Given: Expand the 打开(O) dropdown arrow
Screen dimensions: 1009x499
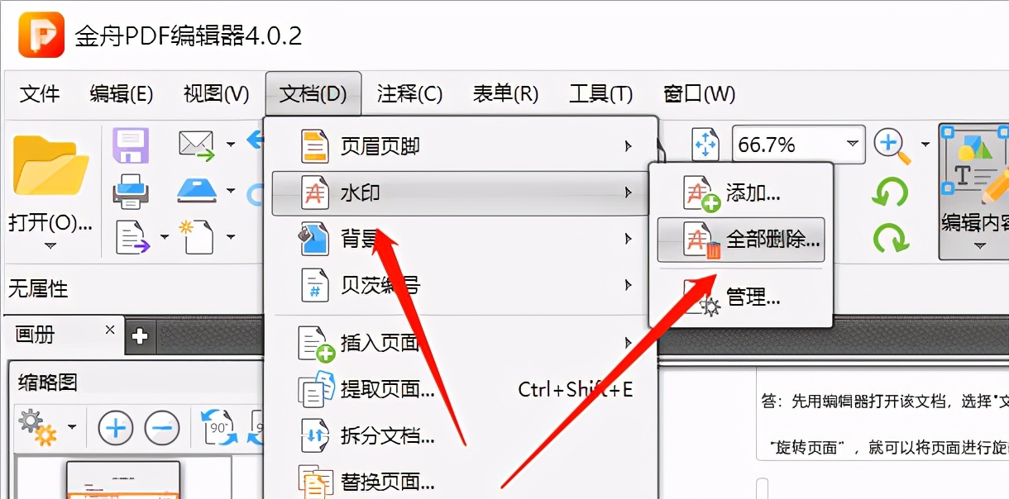Looking at the screenshot, I should coord(50,246).
